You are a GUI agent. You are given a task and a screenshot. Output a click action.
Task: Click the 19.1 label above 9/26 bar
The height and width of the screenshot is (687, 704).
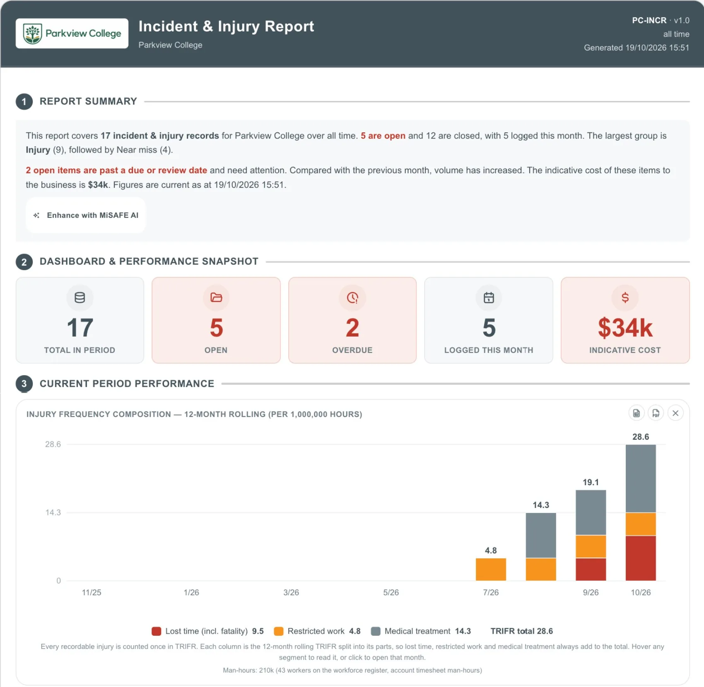[591, 482]
